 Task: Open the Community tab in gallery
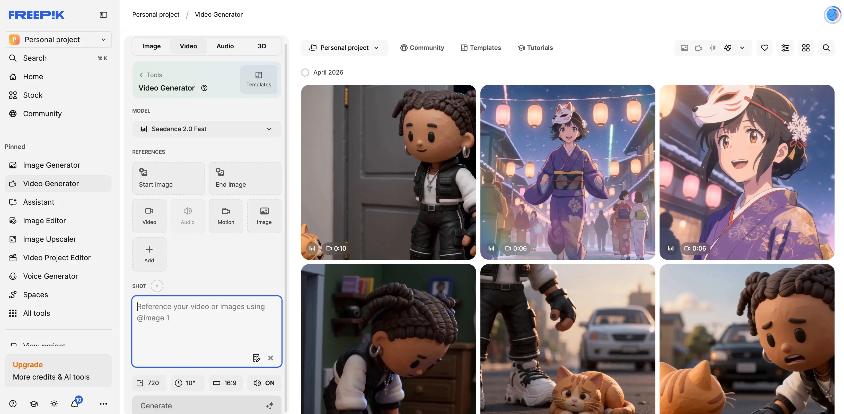pos(422,48)
